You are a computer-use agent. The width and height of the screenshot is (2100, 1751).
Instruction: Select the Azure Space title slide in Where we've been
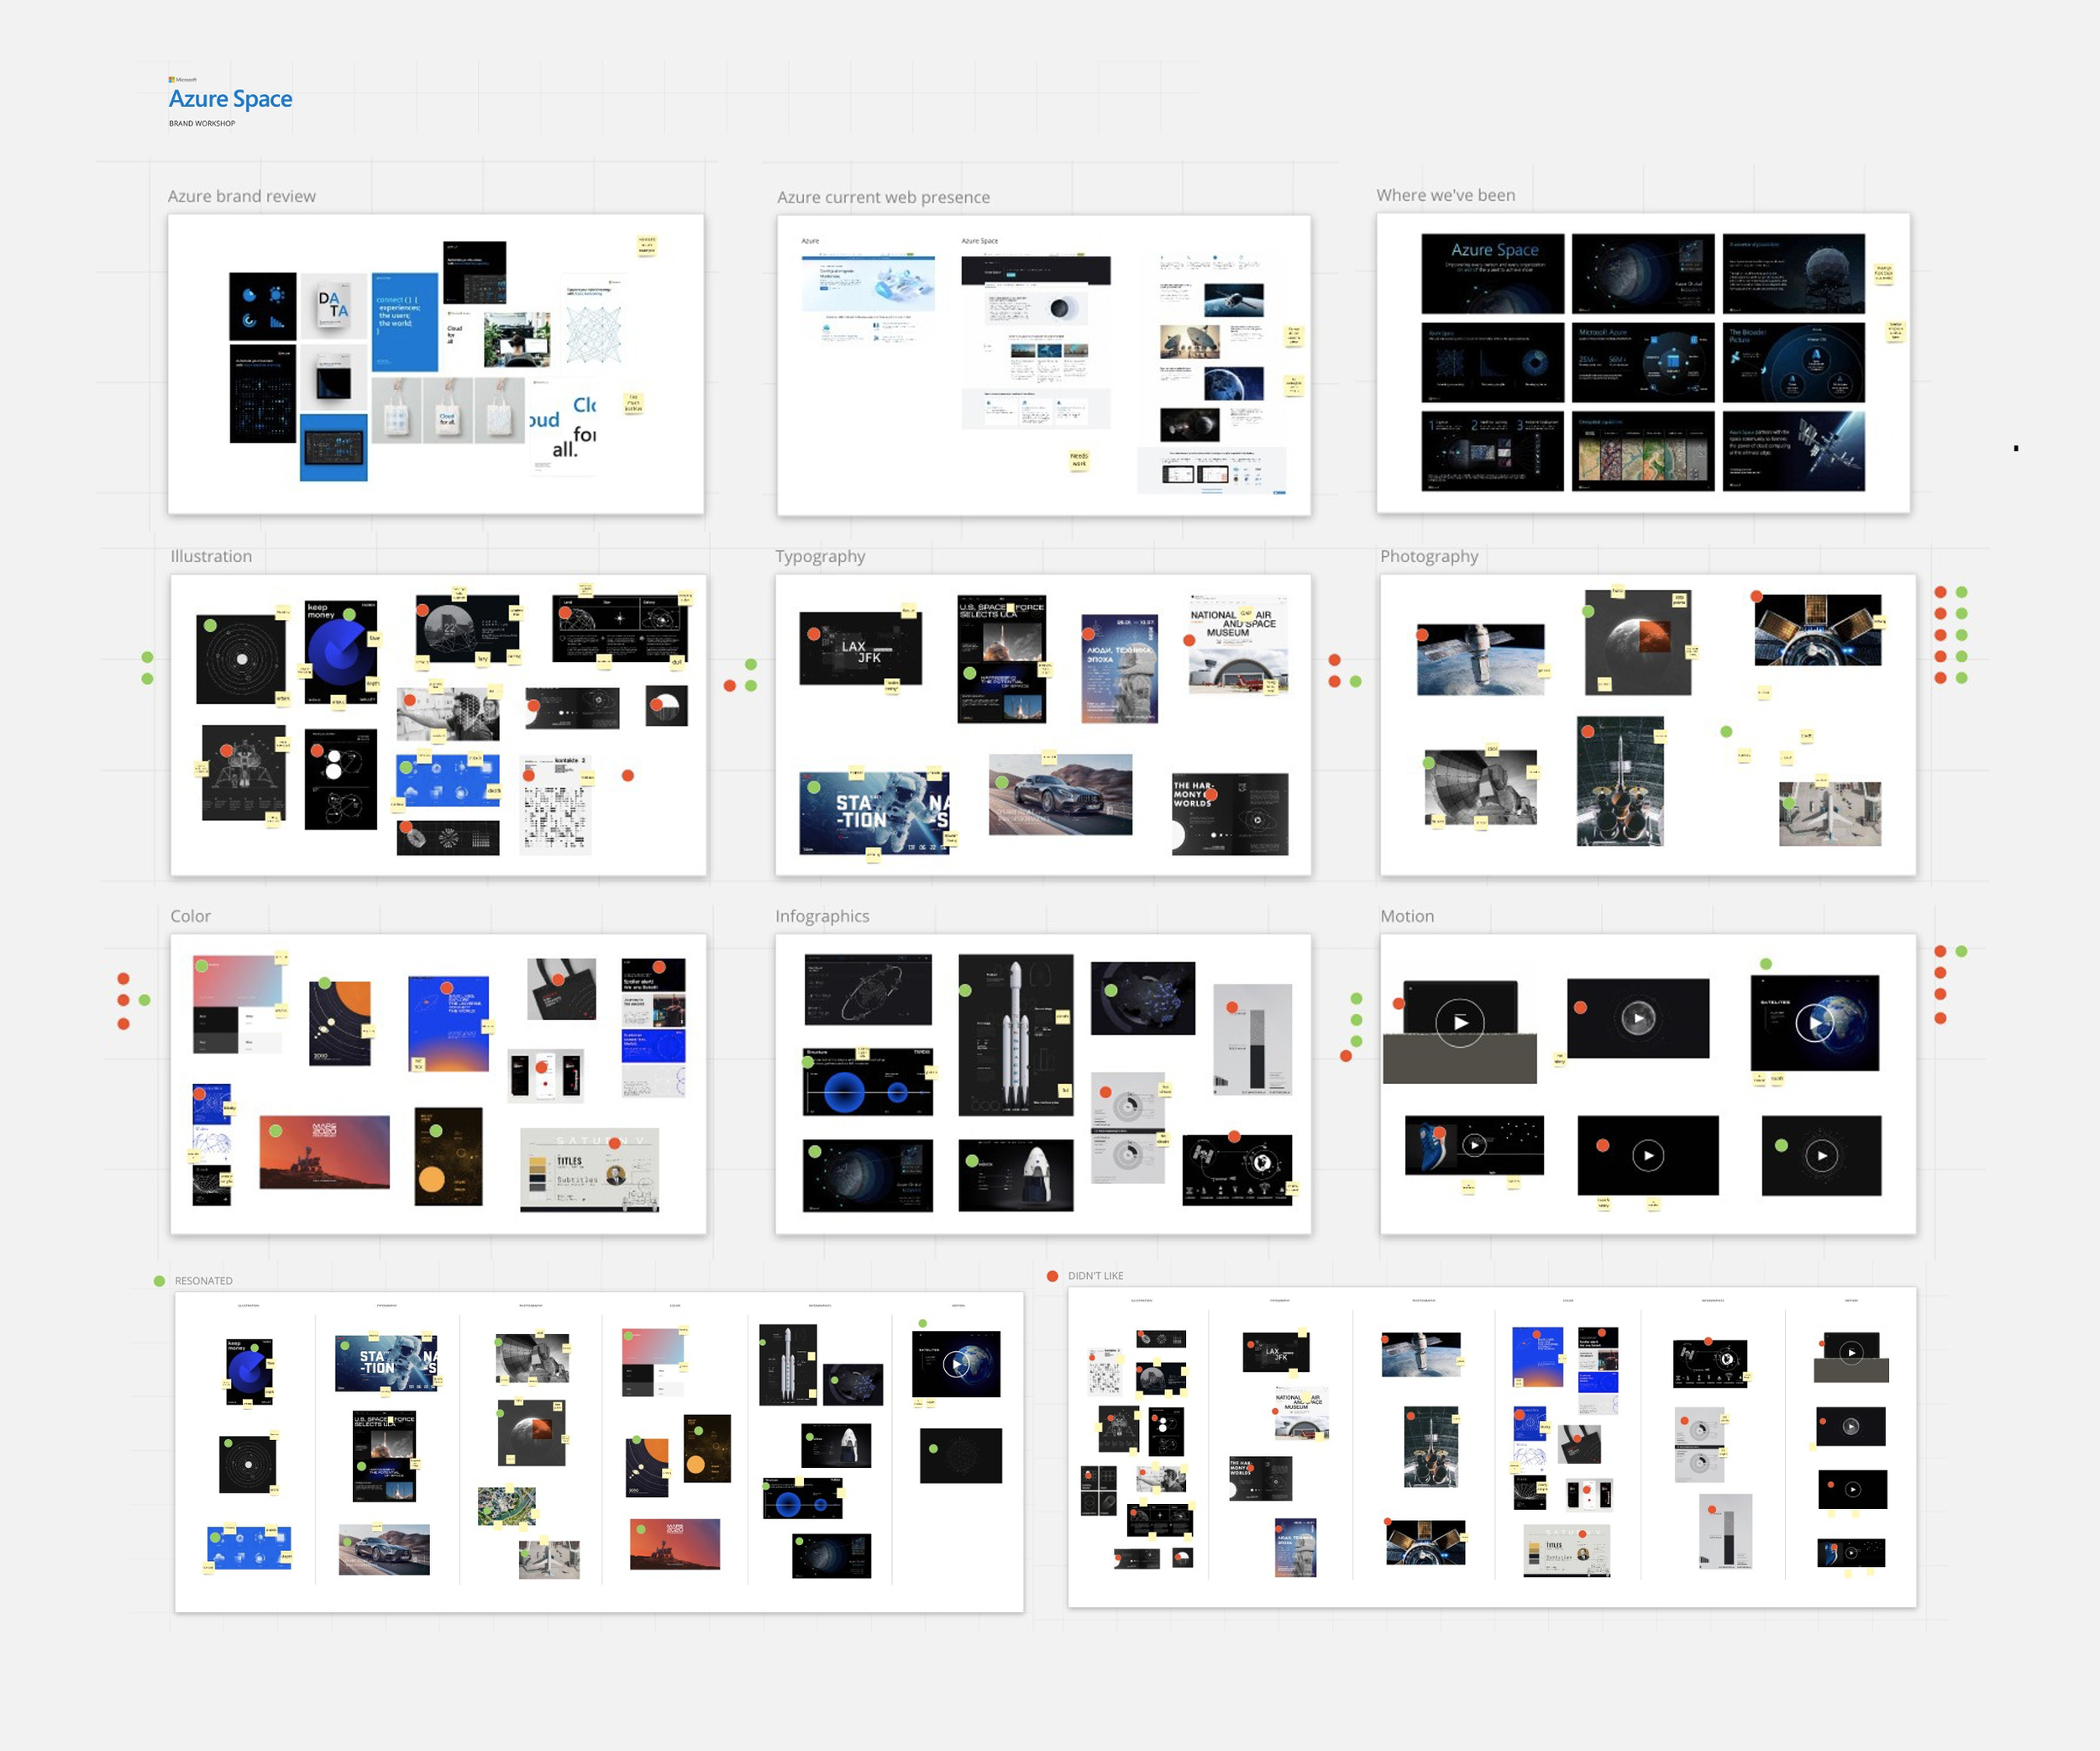pos(1492,274)
